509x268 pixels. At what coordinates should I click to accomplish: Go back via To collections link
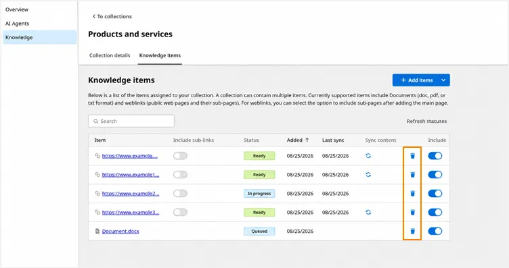(112, 16)
